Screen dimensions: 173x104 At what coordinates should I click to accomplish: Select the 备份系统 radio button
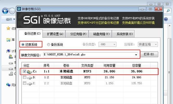[x=48, y=44]
